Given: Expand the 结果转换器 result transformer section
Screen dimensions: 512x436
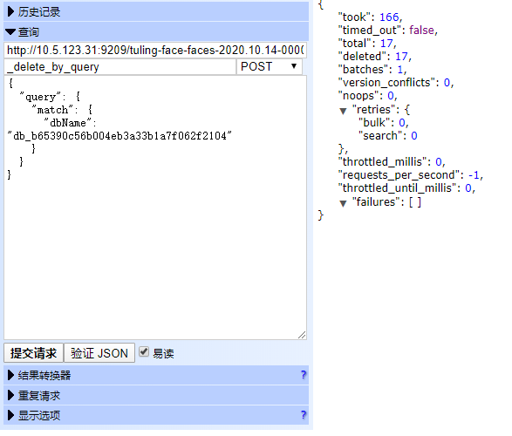Looking at the screenshot, I should pos(156,375).
